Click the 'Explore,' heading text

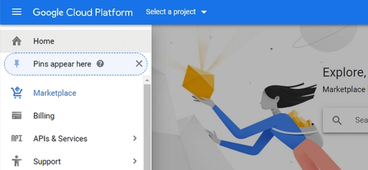345,72
